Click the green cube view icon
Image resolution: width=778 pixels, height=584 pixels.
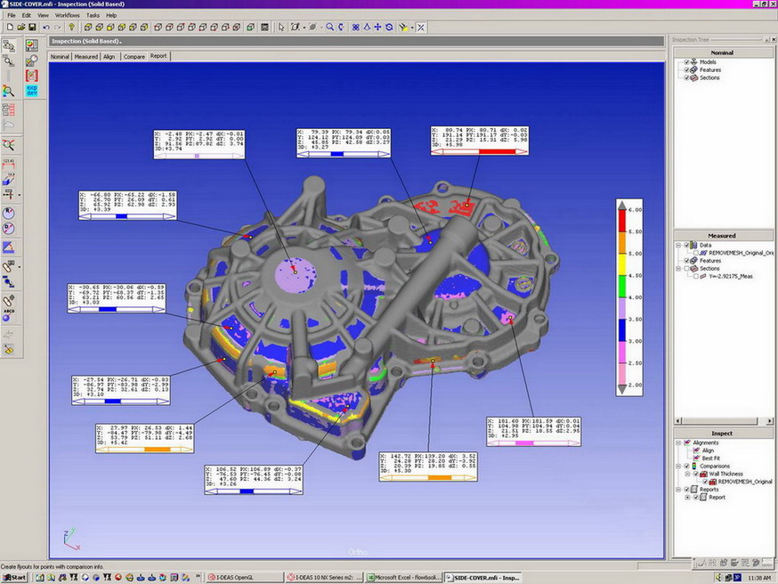pyautogui.click(x=250, y=28)
